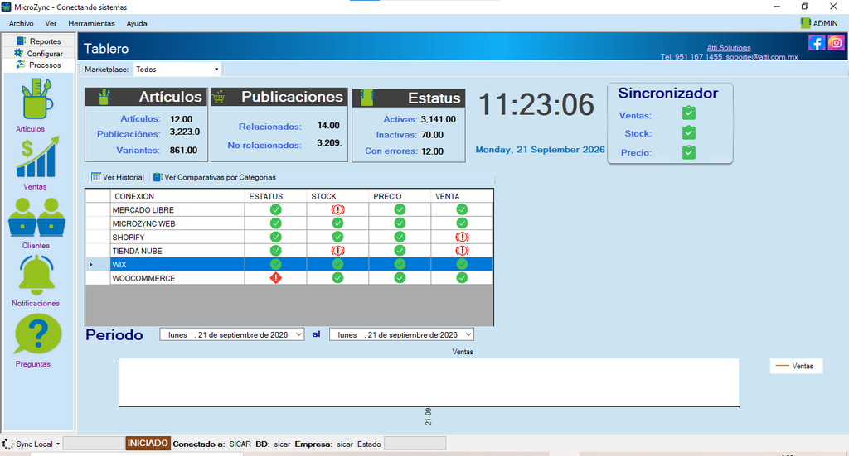Click the VENTA column header
Screen dimensions: 849x456
tap(462, 196)
